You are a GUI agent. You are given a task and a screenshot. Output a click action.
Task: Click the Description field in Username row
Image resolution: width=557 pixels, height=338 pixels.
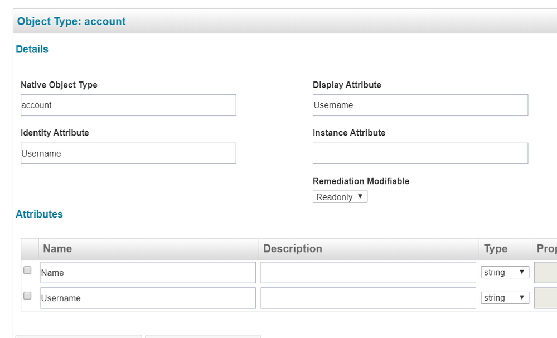pyautogui.click(x=368, y=298)
